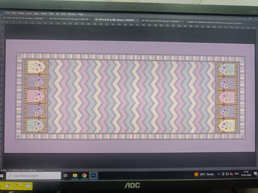Viewport: 258px width, 193px height.
Task: Close the RS-789-1.tif document tab
Action: pyautogui.click(x=91, y=19)
